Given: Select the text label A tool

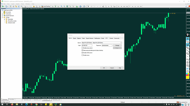Looking at the screenshot, I should (x=108, y=6).
